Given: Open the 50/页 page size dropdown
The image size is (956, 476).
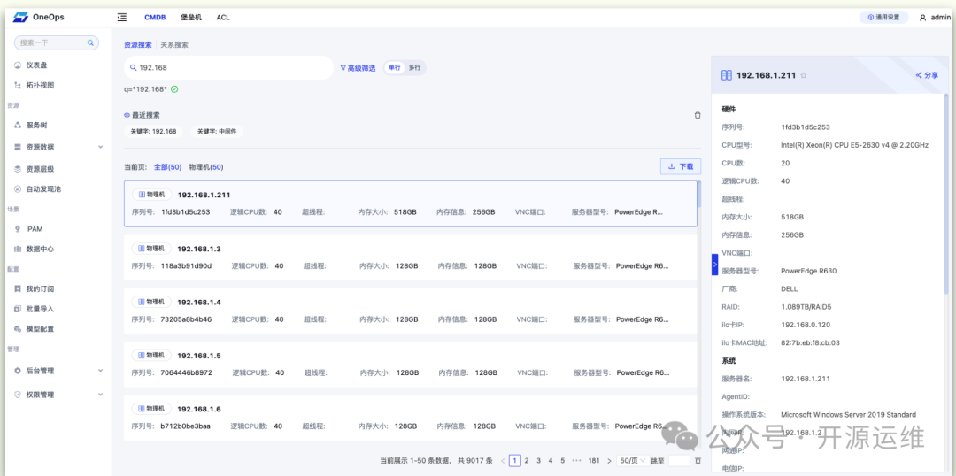Looking at the screenshot, I should pyautogui.click(x=631, y=461).
